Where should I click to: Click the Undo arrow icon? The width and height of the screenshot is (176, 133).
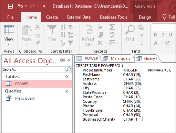[x=20, y=6]
